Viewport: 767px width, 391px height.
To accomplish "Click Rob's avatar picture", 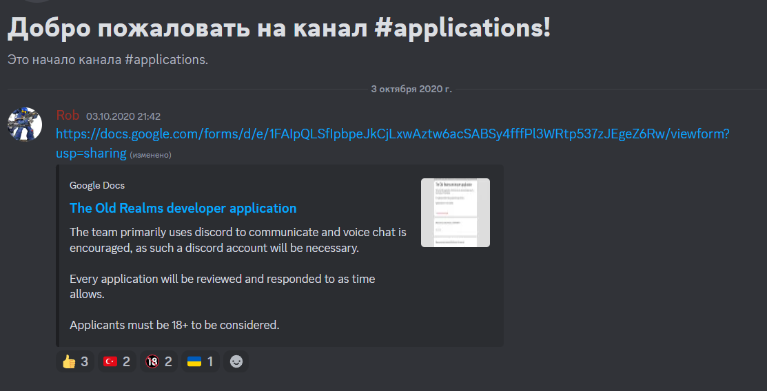I will 24,124.
